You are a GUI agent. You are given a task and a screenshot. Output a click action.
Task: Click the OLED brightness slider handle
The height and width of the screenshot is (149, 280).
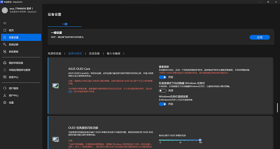[200, 140]
